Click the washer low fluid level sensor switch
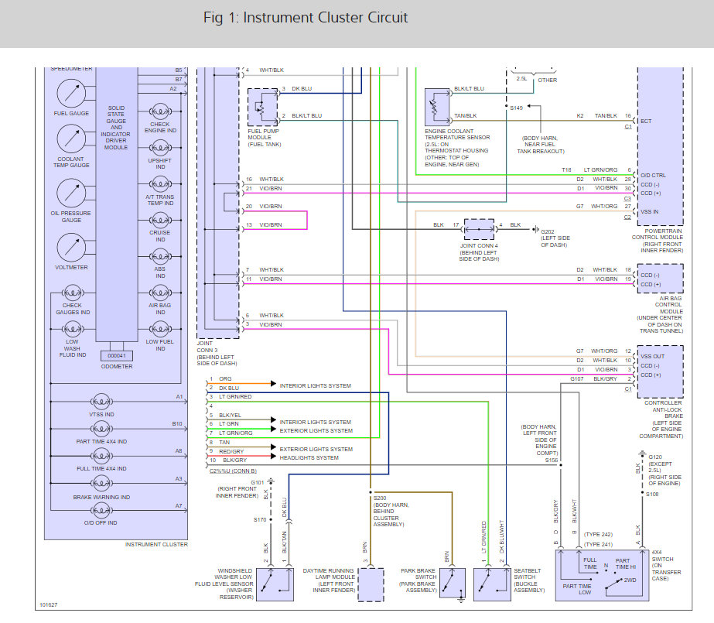 pyautogui.click(x=275, y=584)
